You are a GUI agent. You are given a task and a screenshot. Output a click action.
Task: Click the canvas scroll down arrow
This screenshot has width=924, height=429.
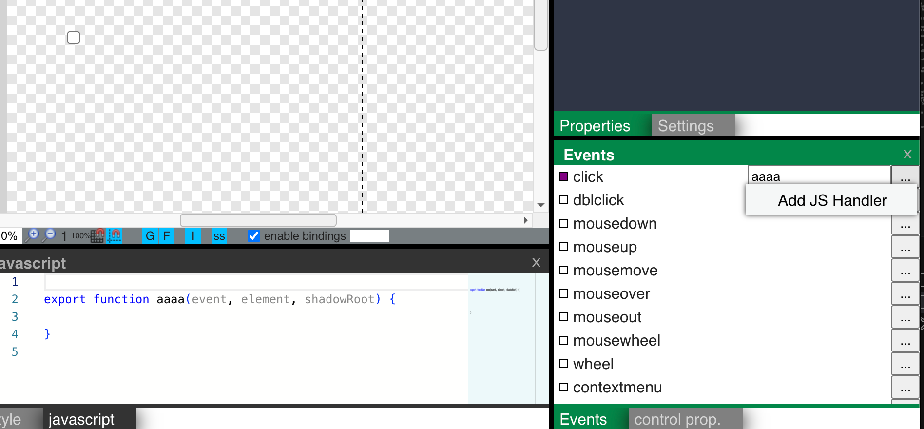point(541,205)
